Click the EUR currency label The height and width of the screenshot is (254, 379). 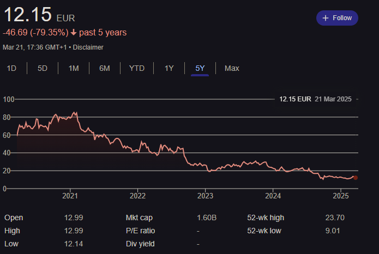tap(65, 18)
